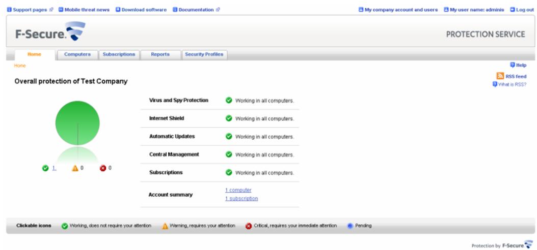The width and height of the screenshot is (537, 250).
Task: Click the What is RSS? help icon
Action: click(495, 84)
